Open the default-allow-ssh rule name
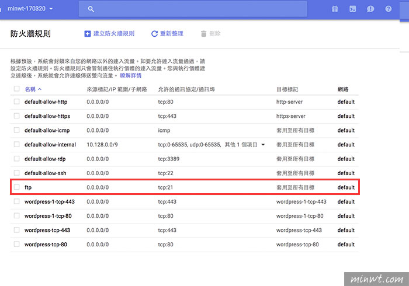409x286 pixels. pos(46,173)
